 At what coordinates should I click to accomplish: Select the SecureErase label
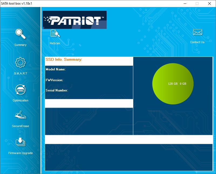(21, 126)
